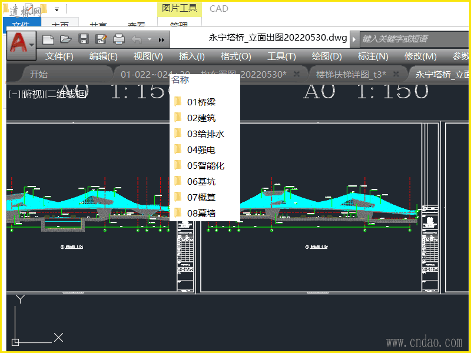This screenshot has width=471, height=353.
Task: Open the 插入(I) menu
Action: pos(192,56)
